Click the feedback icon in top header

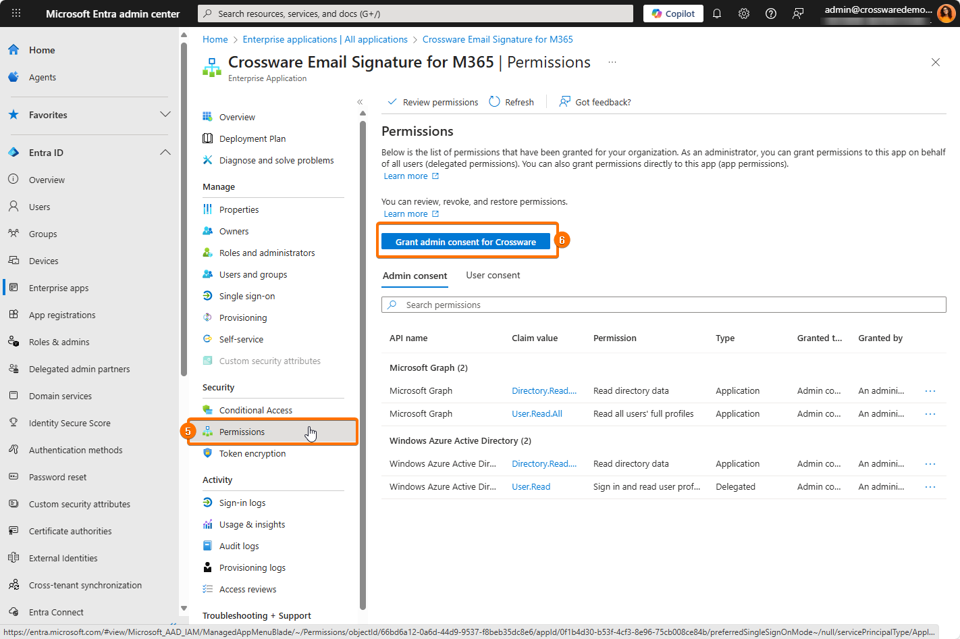coord(798,14)
